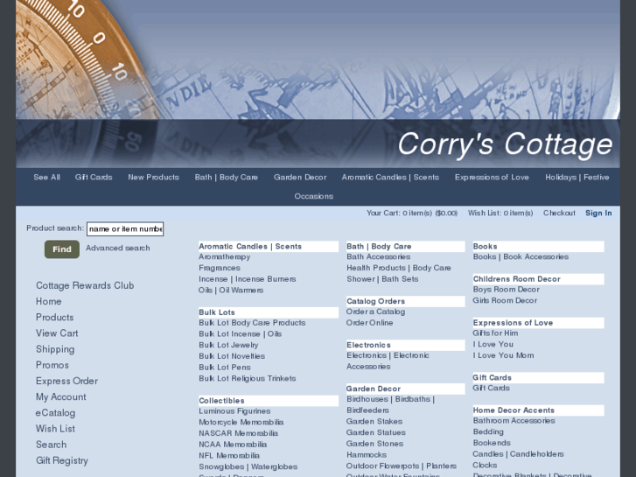Open Bulk Lots category heading
Screen dimensions: 636x477
point(217,312)
